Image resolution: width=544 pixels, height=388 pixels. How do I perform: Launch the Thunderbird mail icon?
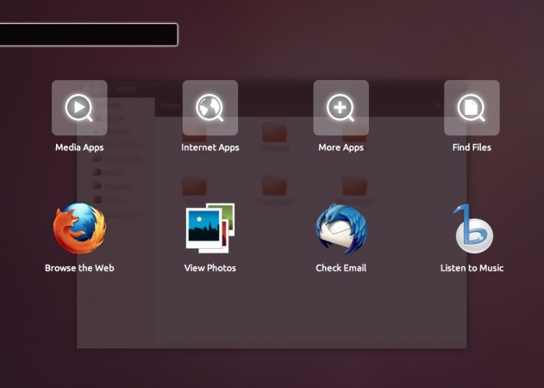pyautogui.click(x=341, y=228)
